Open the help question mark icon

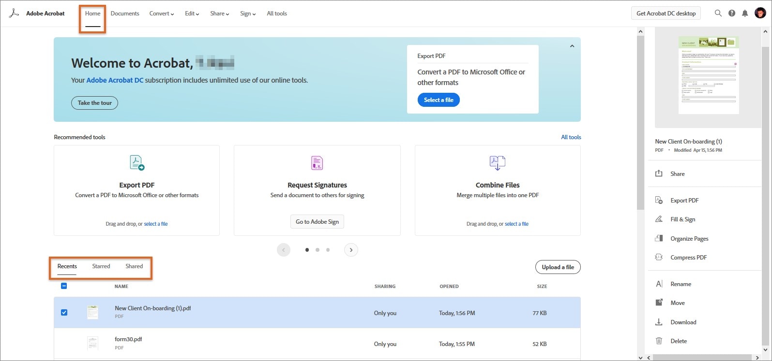point(732,14)
